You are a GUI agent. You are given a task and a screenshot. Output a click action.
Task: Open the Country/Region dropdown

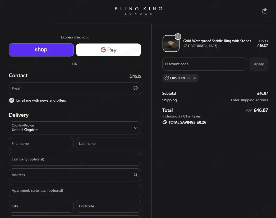(x=75, y=128)
